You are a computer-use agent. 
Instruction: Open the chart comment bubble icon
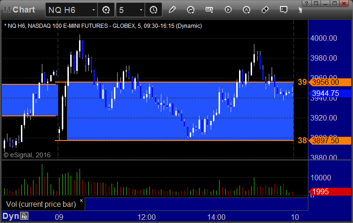283,10
